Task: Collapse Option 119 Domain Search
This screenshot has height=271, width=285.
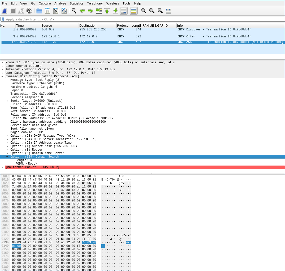Action: (x=7, y=157)
